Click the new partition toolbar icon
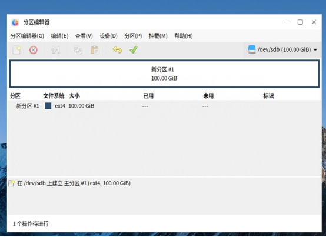 16,50
